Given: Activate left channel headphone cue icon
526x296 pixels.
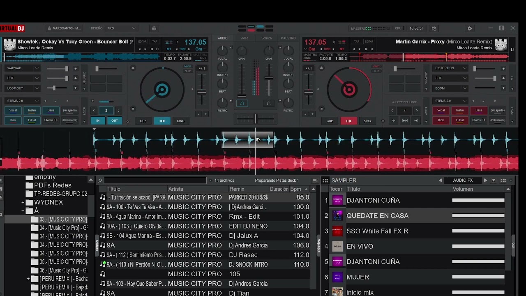Looking at the screenshot, I should (x=242, y=104).
